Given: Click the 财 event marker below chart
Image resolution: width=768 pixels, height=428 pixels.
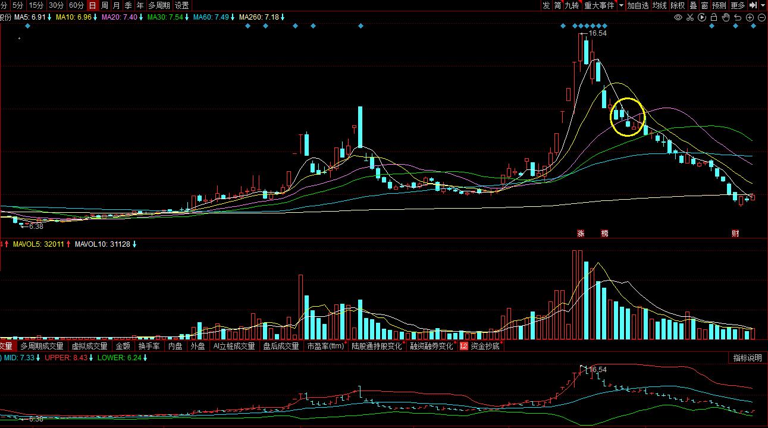Looking at the screenshot, I should click(735, 234).
